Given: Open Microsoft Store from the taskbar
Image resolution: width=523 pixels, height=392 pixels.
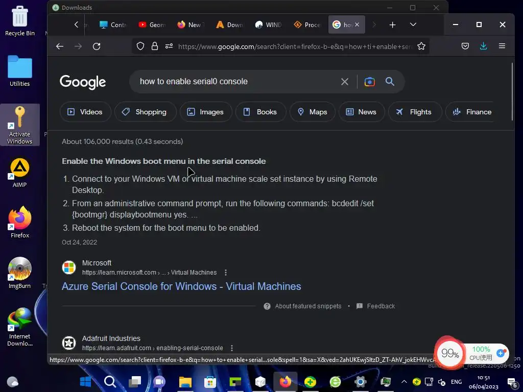Looking at the screenshot, I should (210, 381).
